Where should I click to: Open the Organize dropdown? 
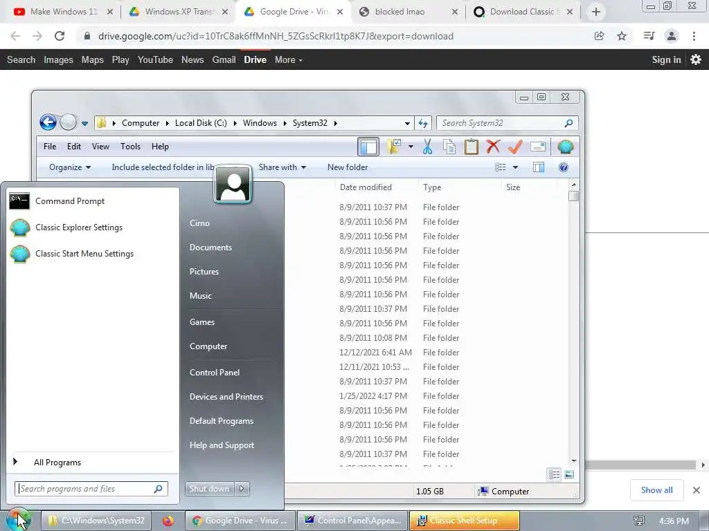tap(70, 167)
